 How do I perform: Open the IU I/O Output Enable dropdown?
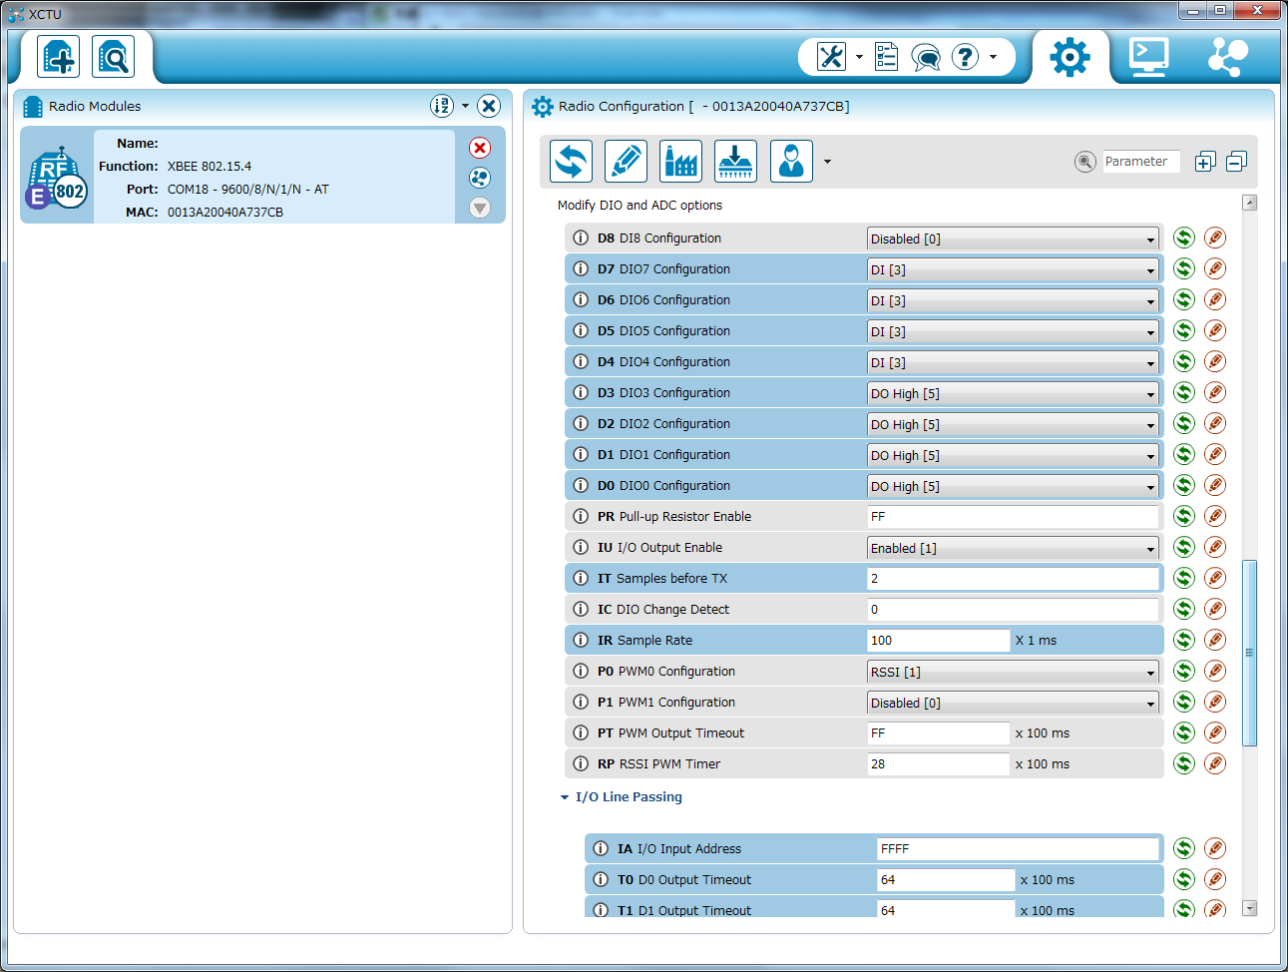click(x=1013, y=548)
